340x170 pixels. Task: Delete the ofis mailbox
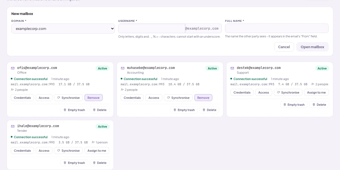(x=100, y=110)
